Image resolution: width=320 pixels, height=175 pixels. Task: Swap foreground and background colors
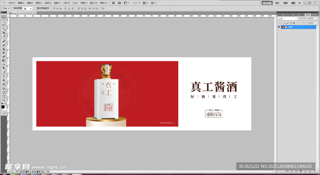tap(5, 104)
